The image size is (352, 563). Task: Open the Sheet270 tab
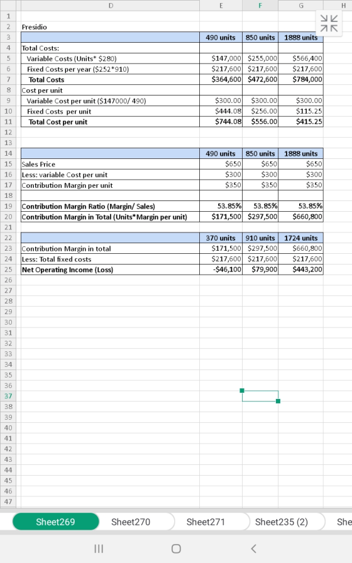click(131, 522)
